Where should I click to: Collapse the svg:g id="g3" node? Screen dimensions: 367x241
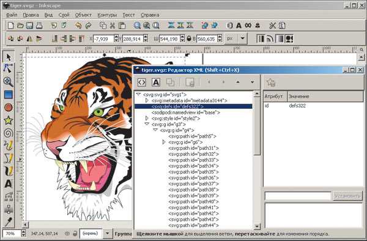(x=147, y=124)
